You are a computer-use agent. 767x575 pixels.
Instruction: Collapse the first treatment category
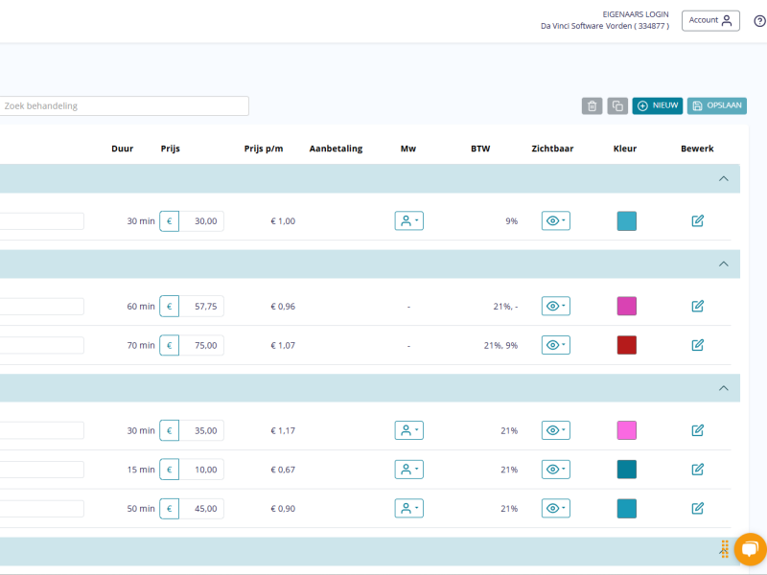(724, 178)
